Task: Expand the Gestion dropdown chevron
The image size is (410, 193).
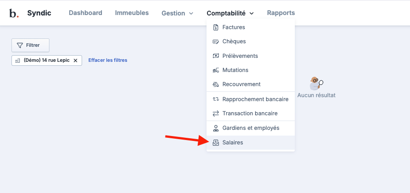Action: pos(191,13)
